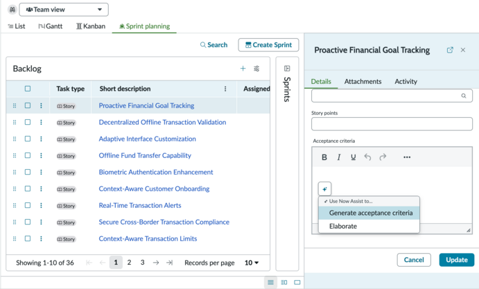Click the lookup search icon in the field
The height and width of the screenshot is (289, 479).
[x=464, y=96]
